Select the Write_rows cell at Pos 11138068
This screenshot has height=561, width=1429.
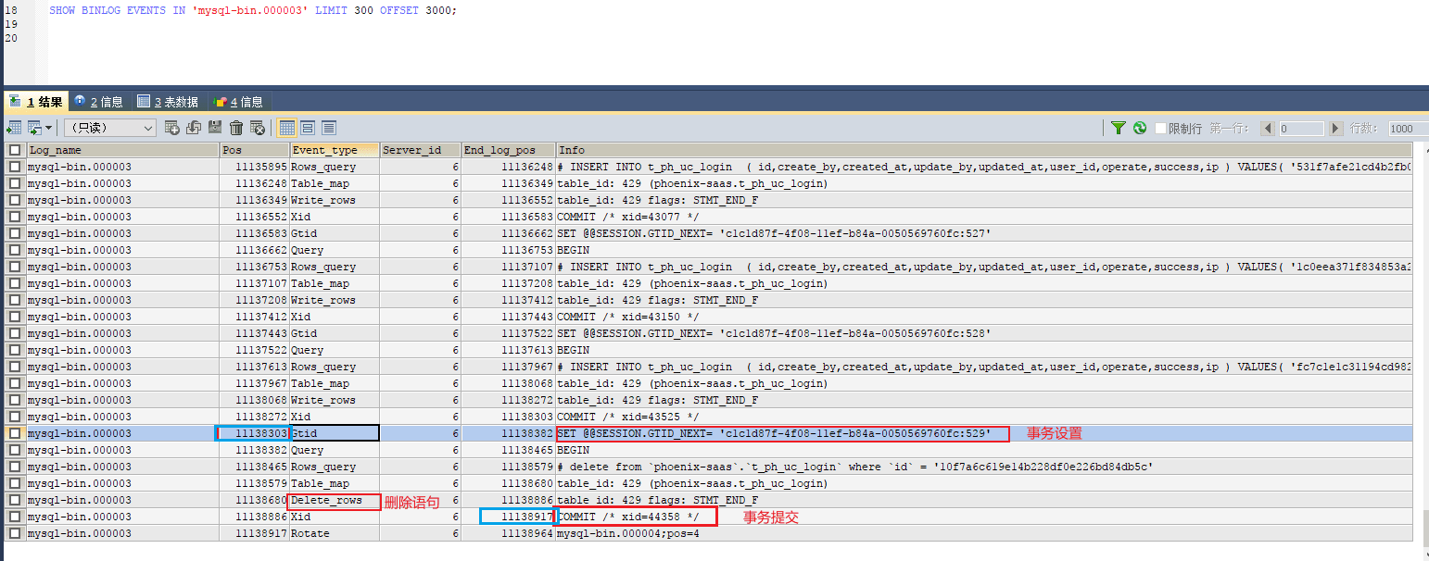pyautogui.click(x=335, y=400)
